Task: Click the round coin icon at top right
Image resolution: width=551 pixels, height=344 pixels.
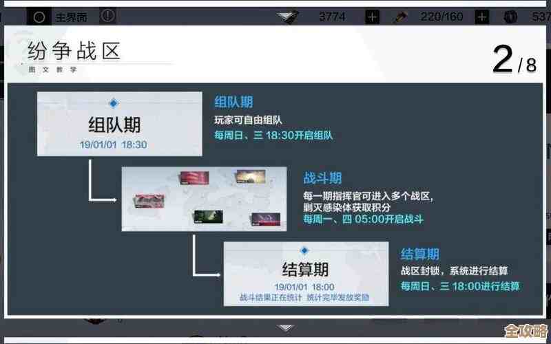Action: coord(510,17)
